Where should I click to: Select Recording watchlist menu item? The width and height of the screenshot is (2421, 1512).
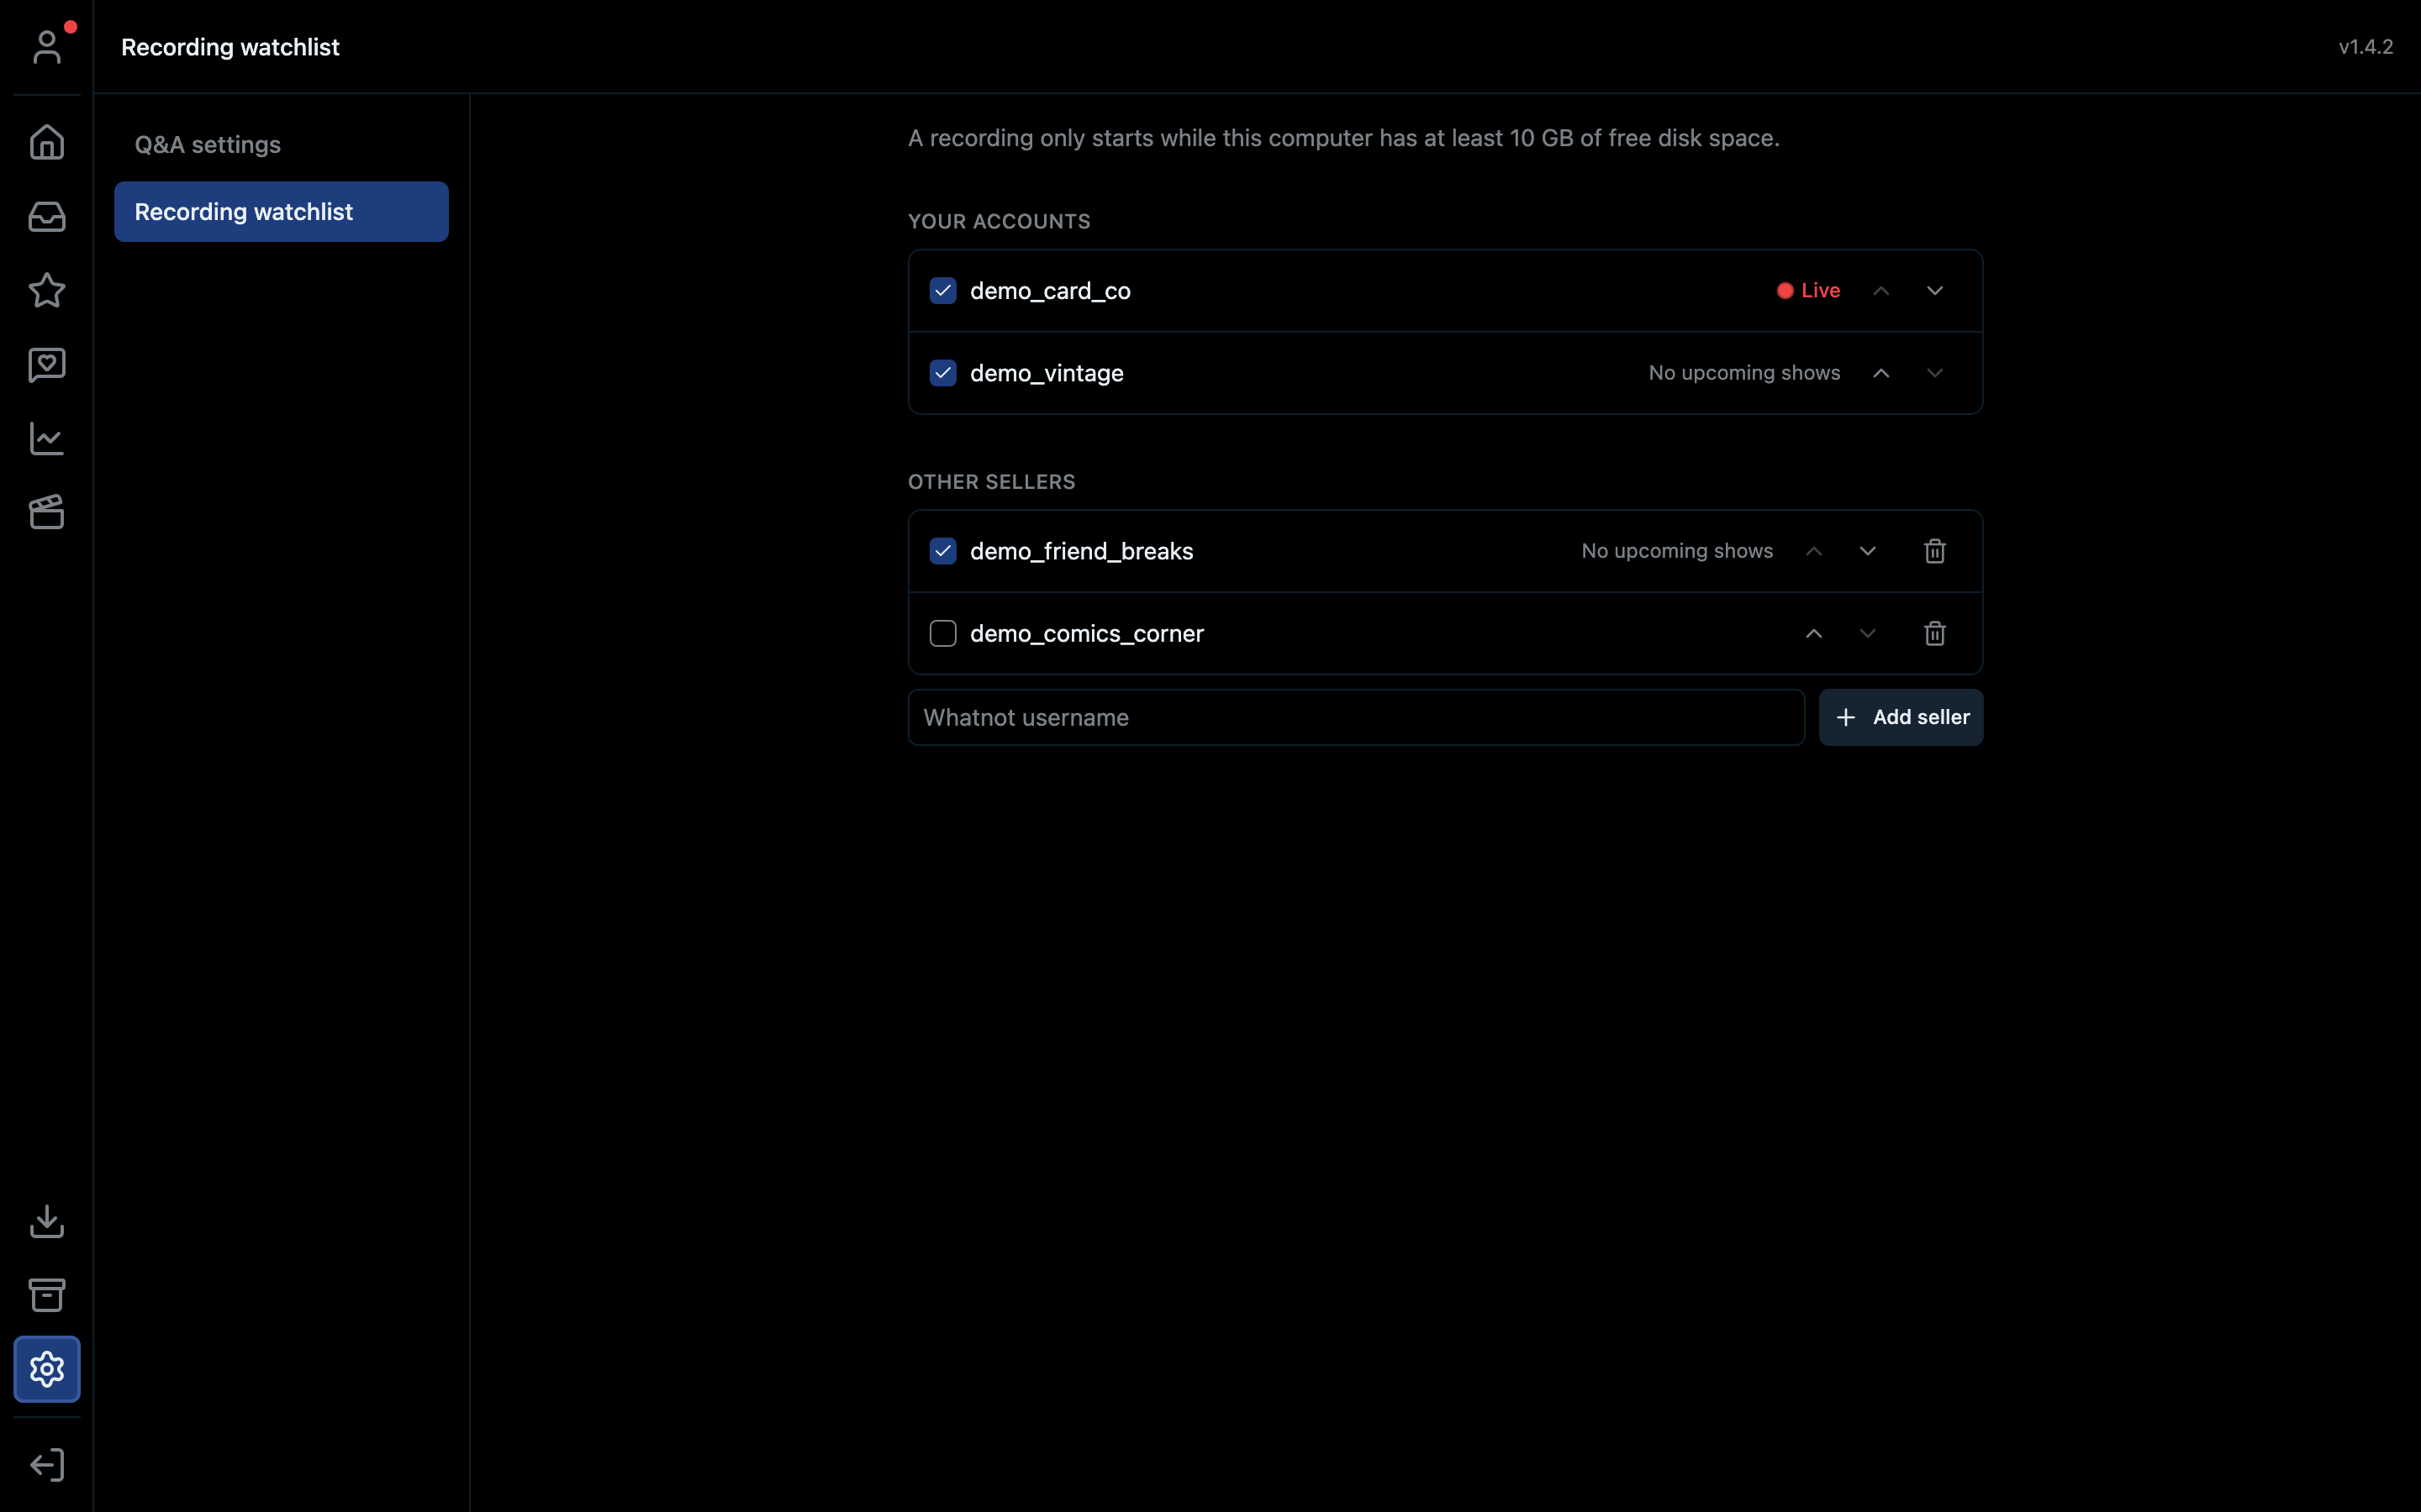[x=281, y=211]
